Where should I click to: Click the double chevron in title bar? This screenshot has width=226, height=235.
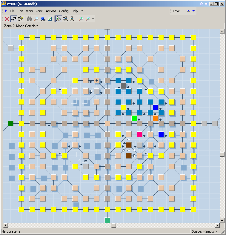tap(201, 4)
